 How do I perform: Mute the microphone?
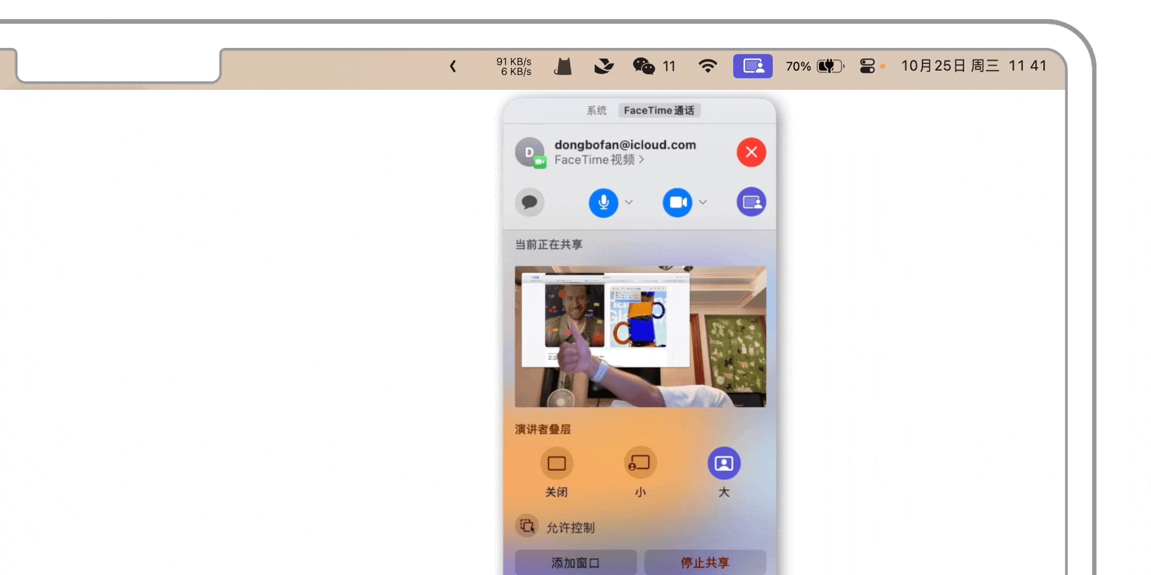click(x=603, y=202)
